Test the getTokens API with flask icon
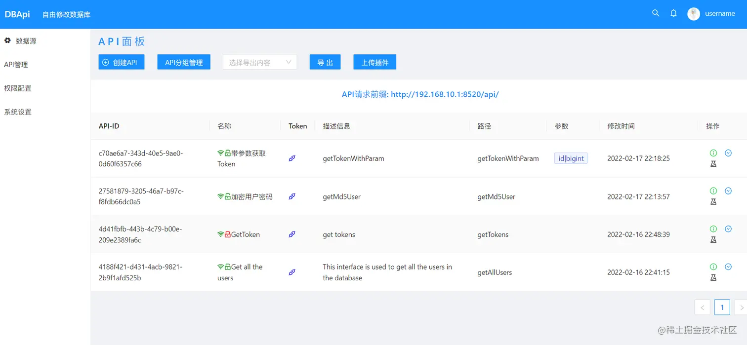 click(x=713, y=240)
